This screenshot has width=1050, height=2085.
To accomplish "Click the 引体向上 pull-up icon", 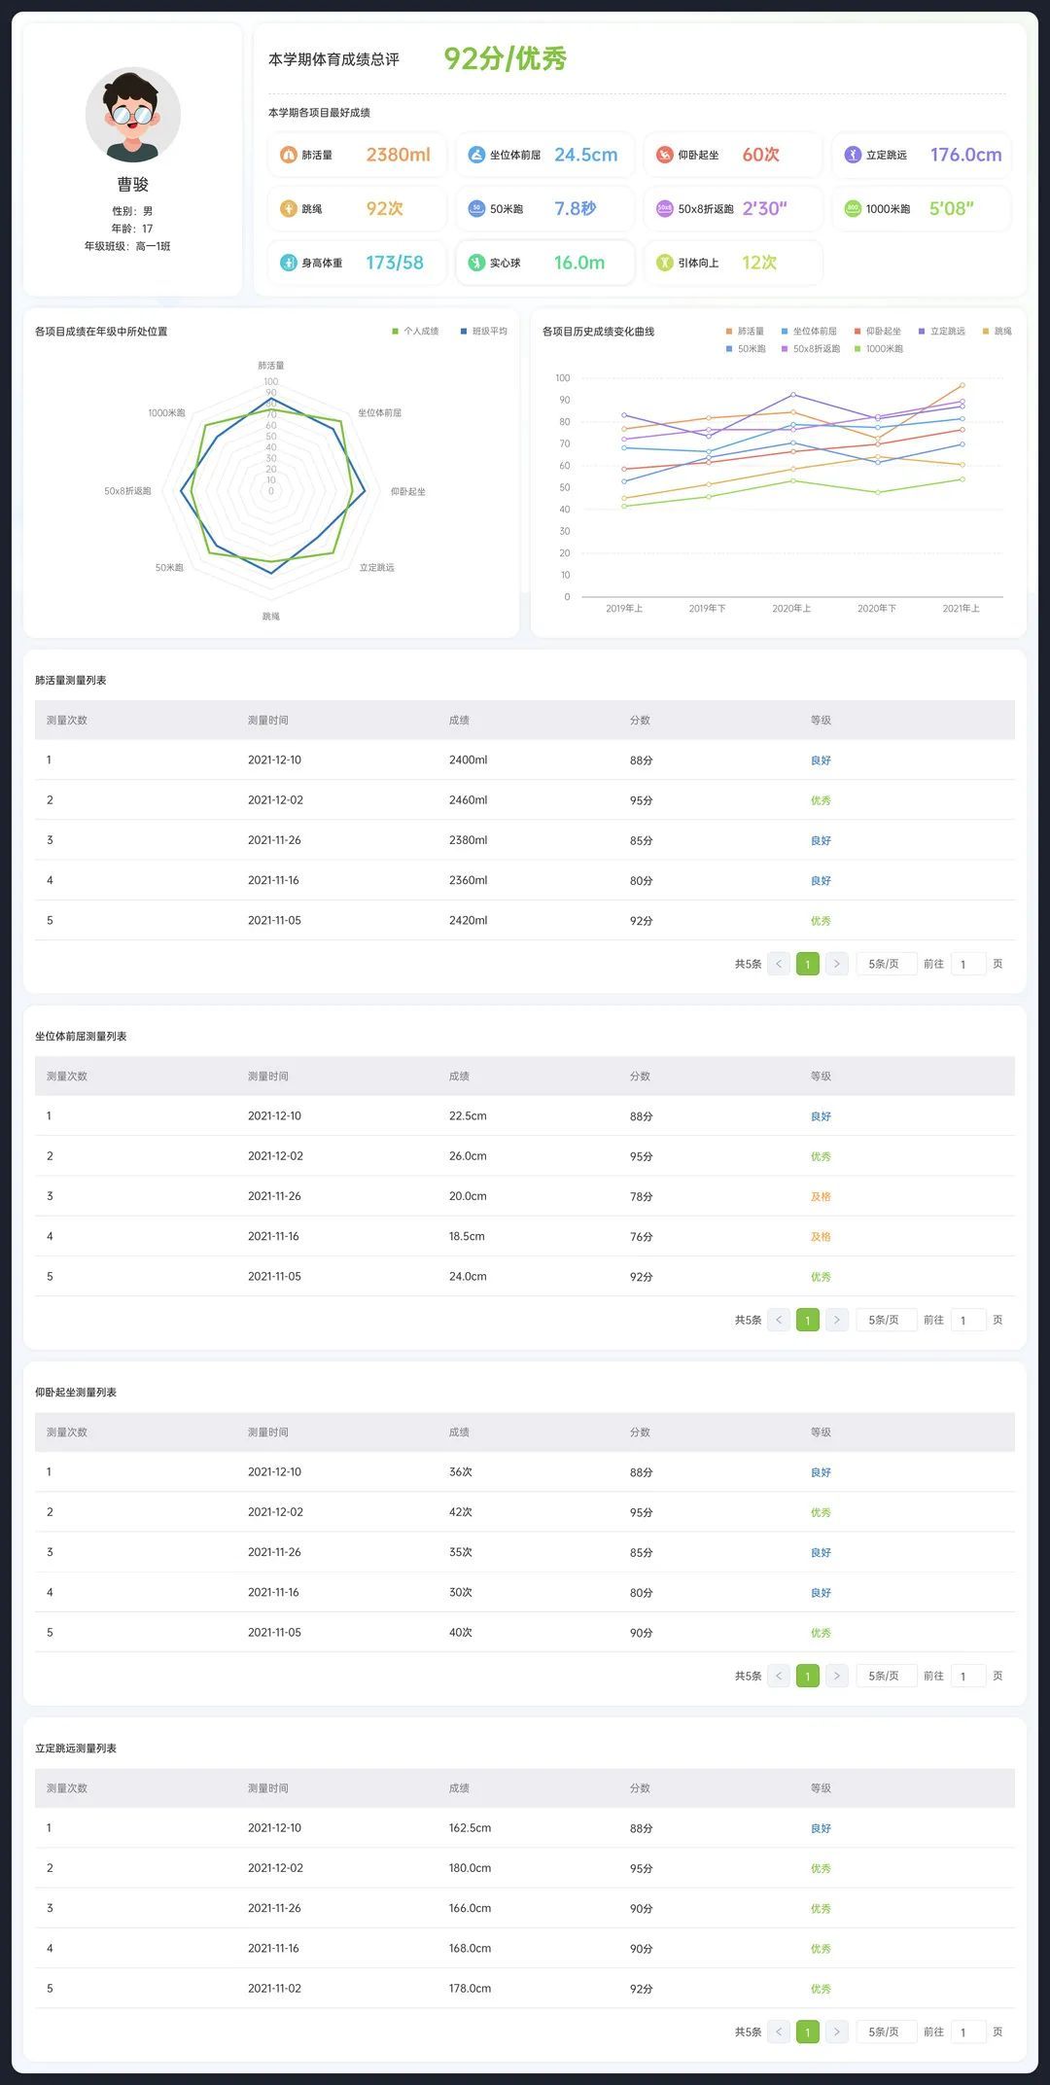I will [664, 263].
